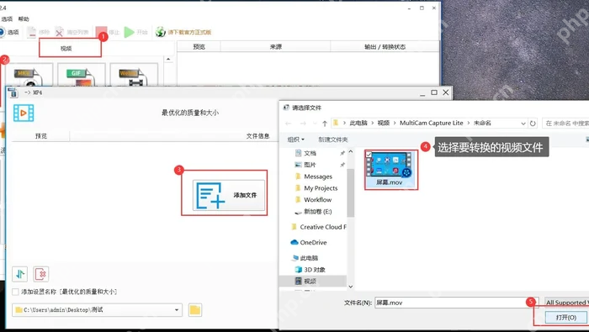Click the 文件信息 column header
Viewport: 589px width, 332px height.
(257, 136)
